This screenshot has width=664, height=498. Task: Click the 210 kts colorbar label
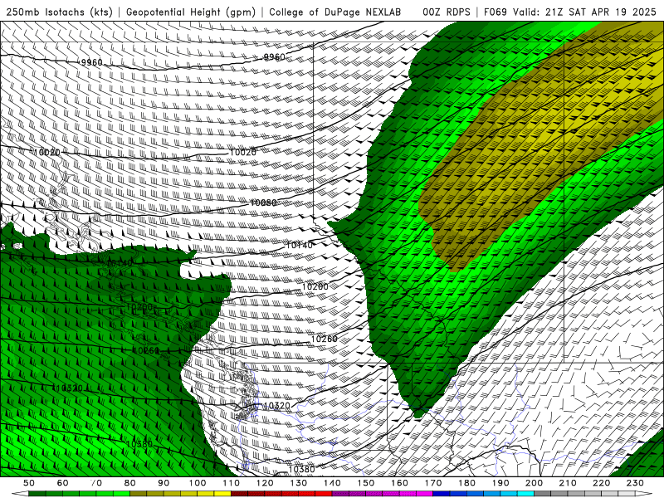(568, 483)
